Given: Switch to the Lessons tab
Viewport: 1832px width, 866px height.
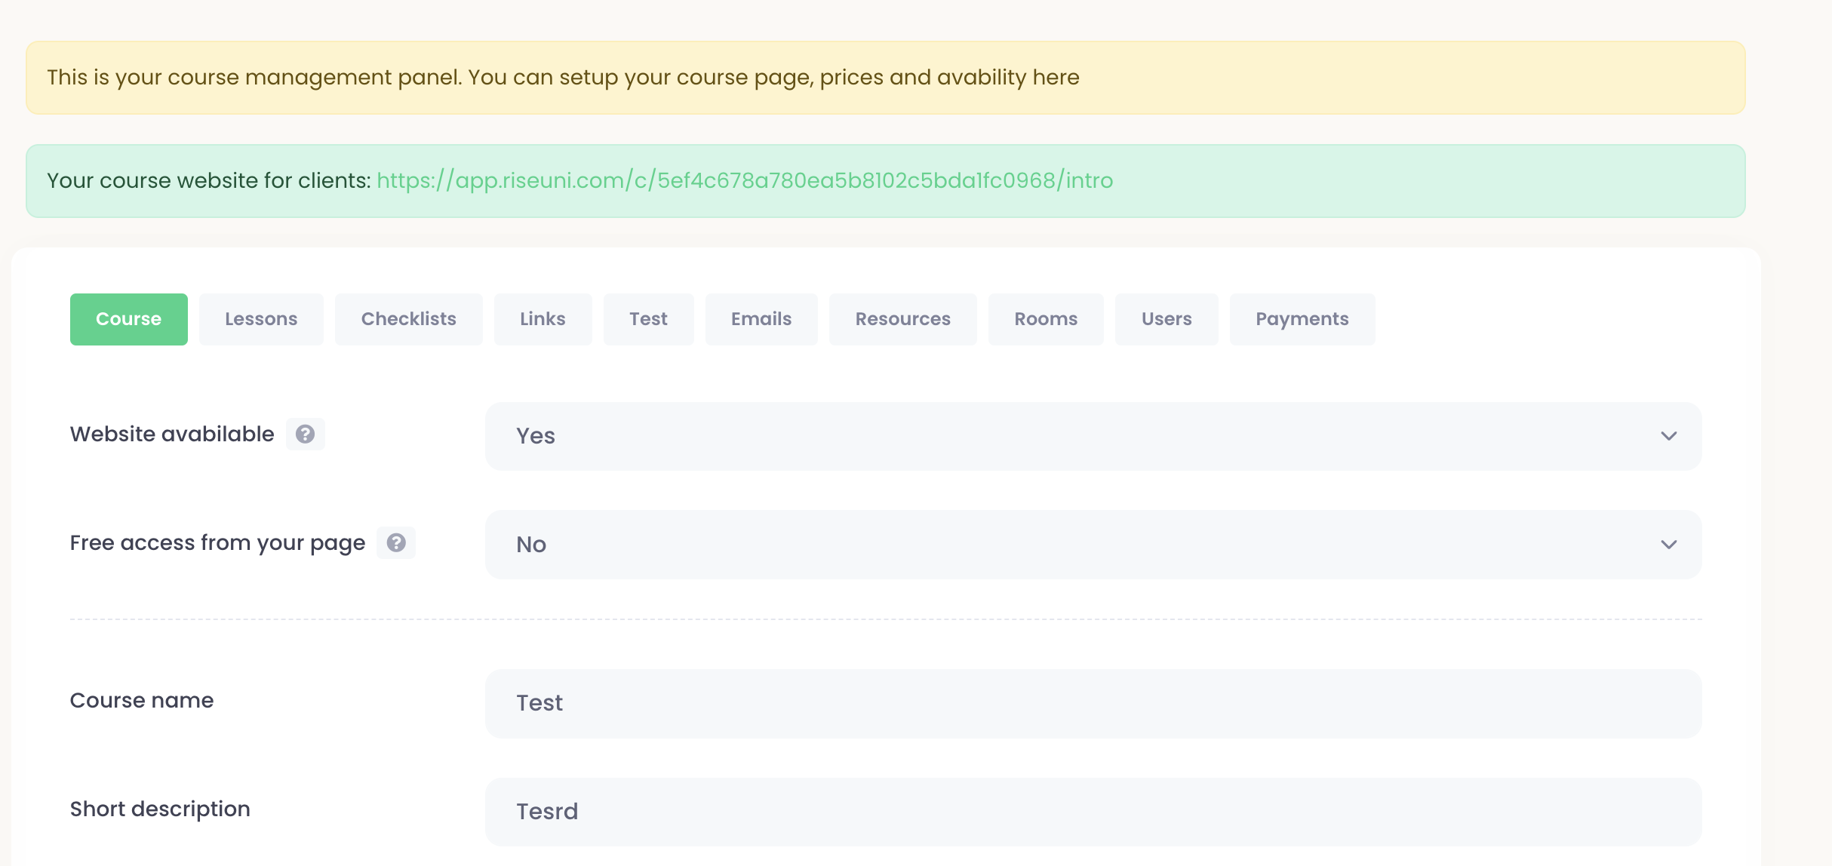Looking at the screenshot, I should (x=261, y=319).
